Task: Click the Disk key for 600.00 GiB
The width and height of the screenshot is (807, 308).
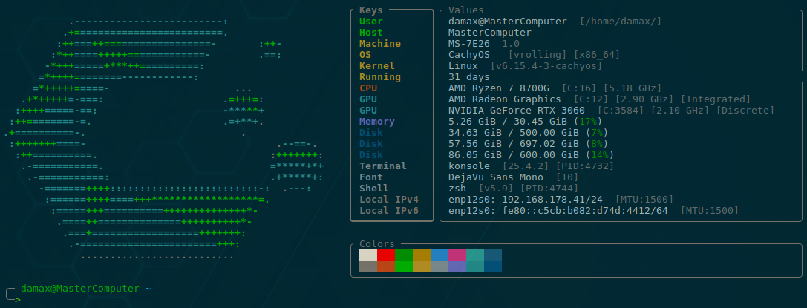Action: pyautogui.click(x=371, y=155)
